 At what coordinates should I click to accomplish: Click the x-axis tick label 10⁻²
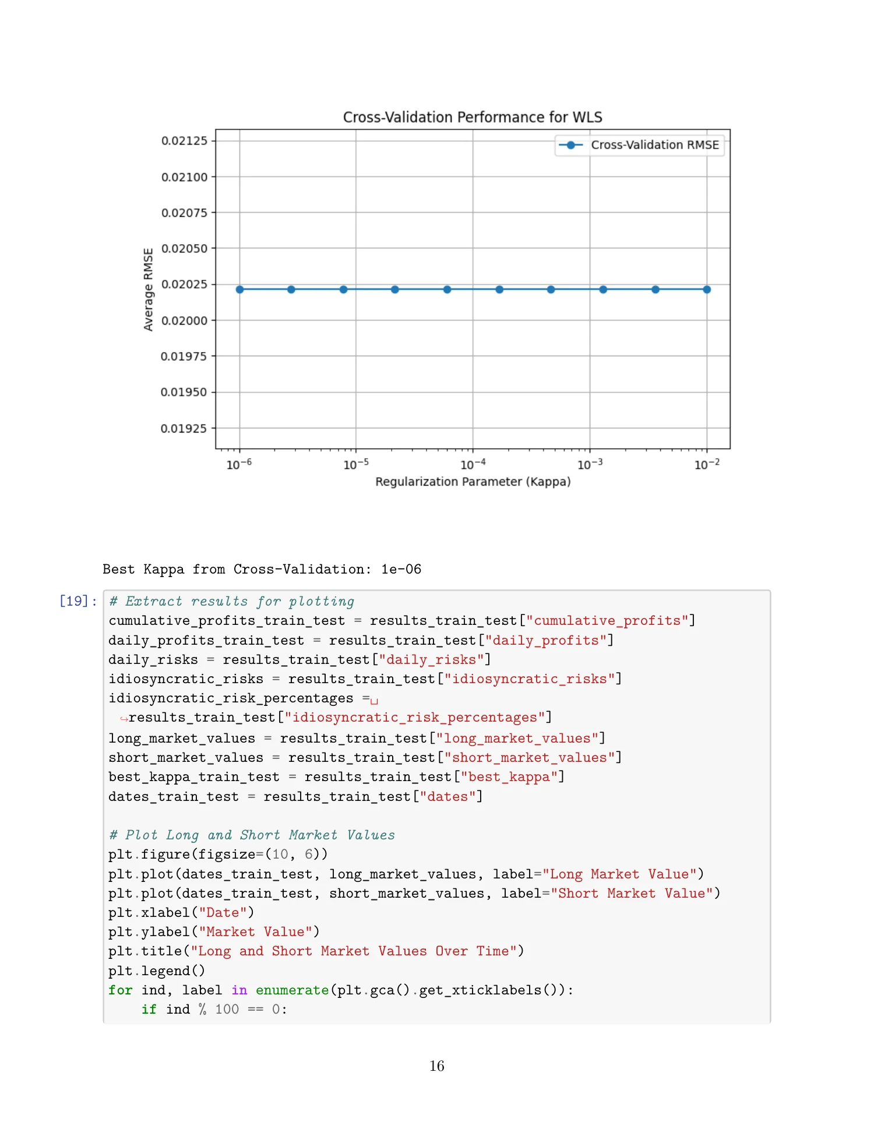pos(707,464)
